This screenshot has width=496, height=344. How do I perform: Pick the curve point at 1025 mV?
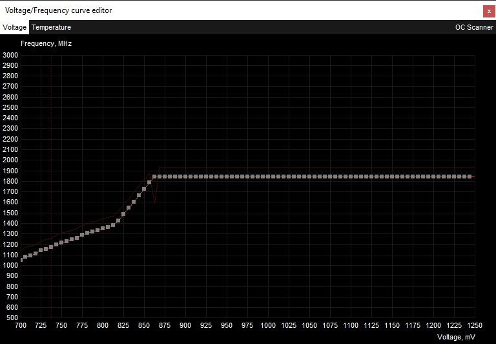click(x=289, y=177)
